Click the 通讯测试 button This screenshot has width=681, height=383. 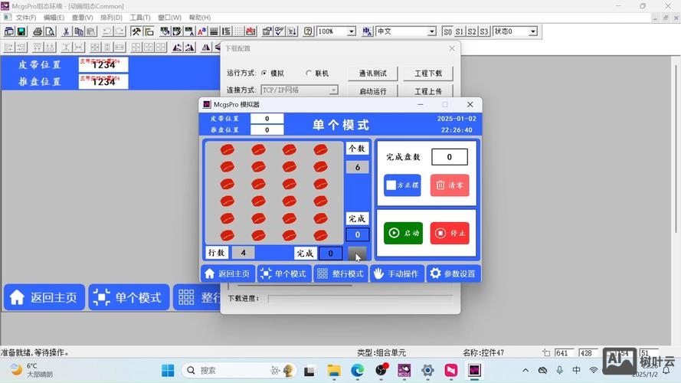tap(372, 74)
